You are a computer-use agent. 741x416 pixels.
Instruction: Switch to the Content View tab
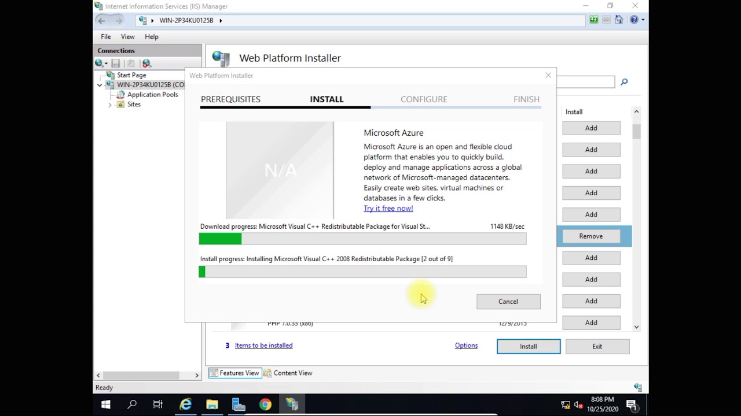pos(288,373)
